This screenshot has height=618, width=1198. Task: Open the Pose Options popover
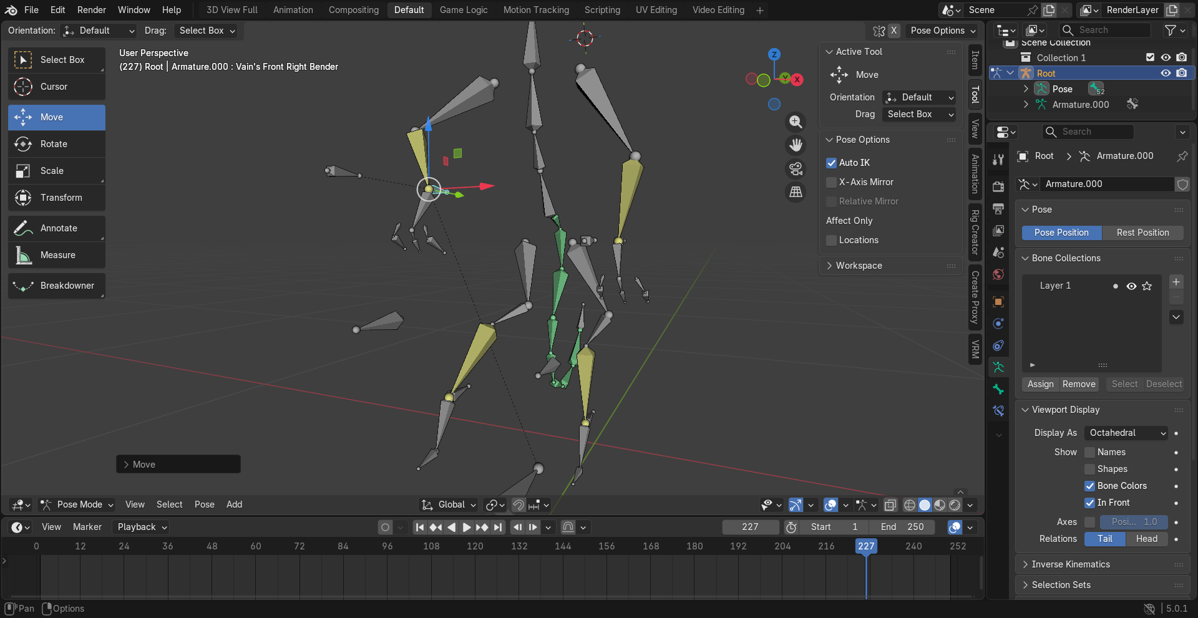[943, 31]
